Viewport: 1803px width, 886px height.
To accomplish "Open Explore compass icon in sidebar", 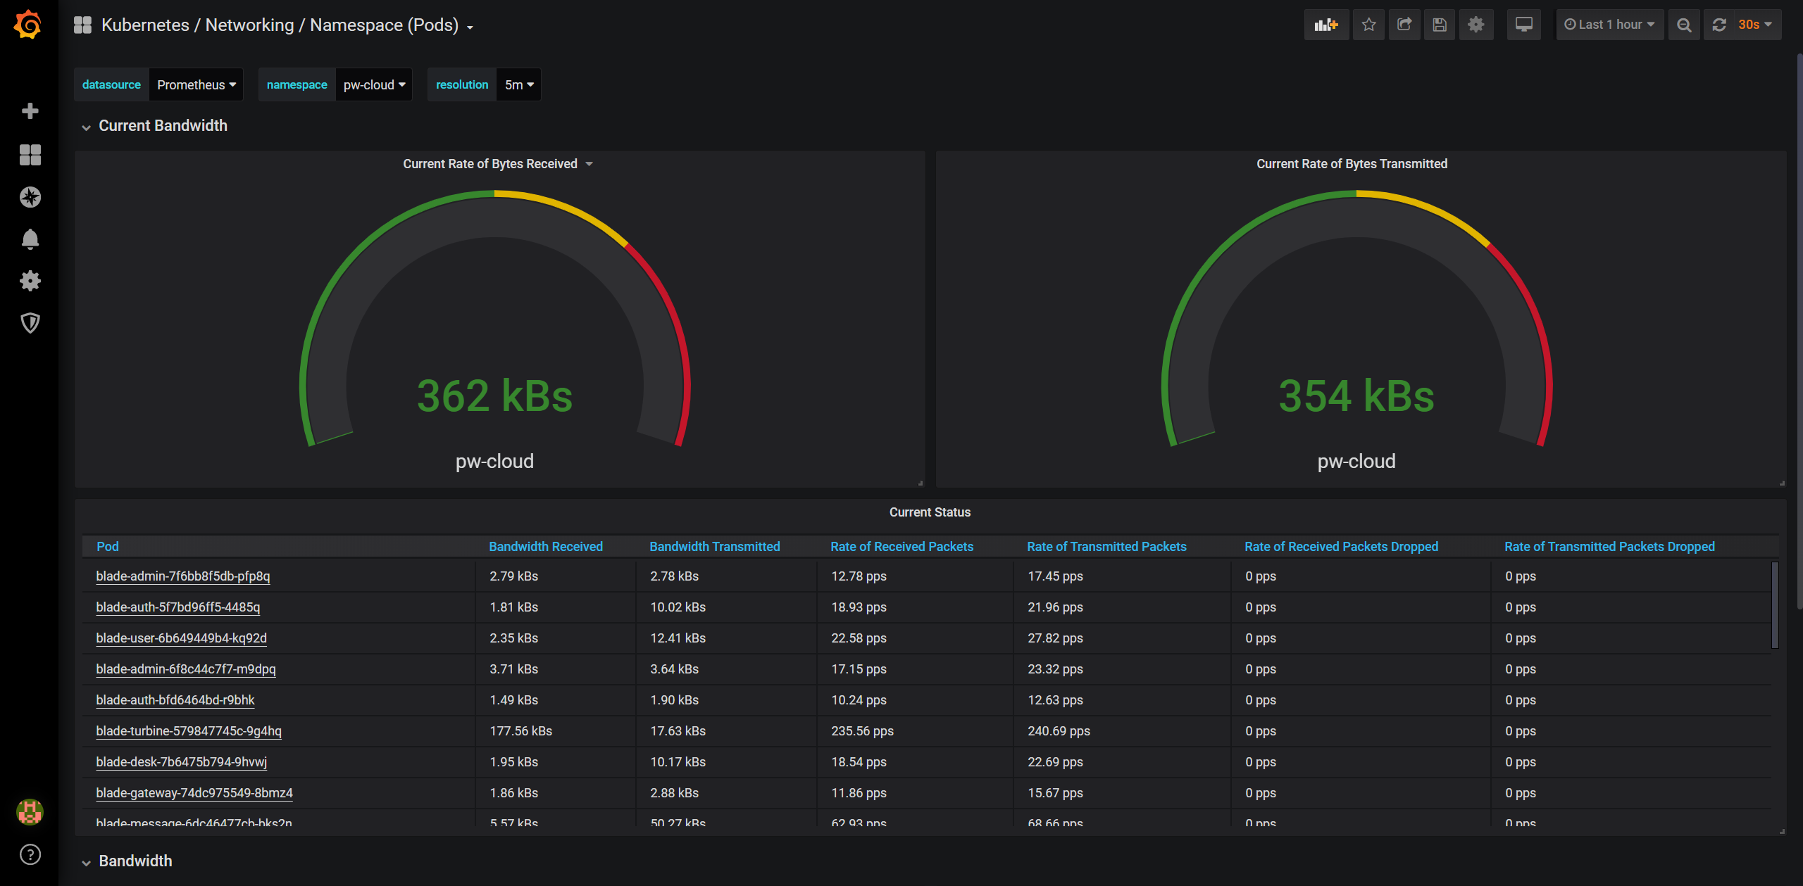I will pyautogui.click(x=30, y=197).
